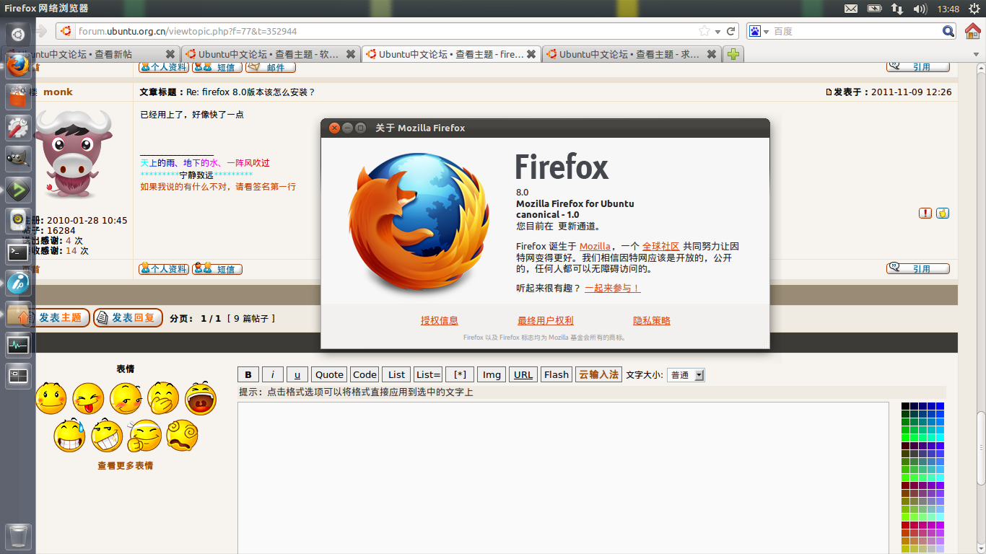Open the Terminal launcher icon
Viewport: 986px width, 554px height.
[x=18, y=252]
